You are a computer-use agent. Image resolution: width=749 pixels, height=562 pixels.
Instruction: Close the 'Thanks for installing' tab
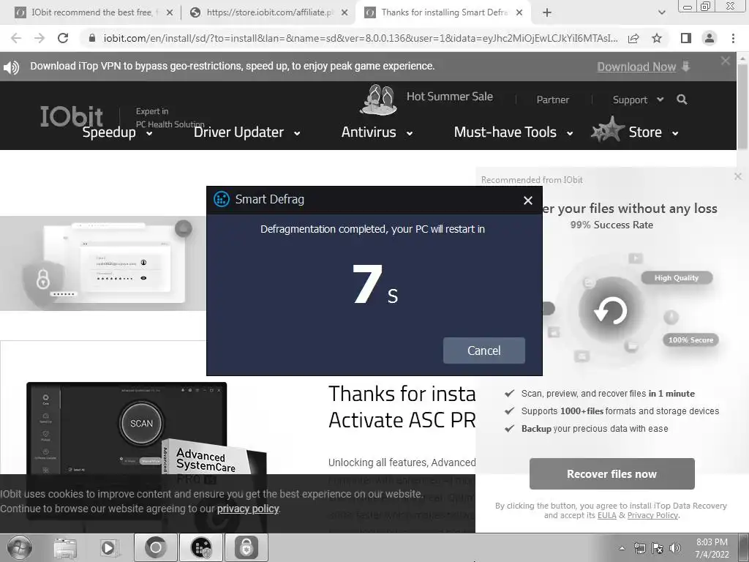[x=519, y=12]
